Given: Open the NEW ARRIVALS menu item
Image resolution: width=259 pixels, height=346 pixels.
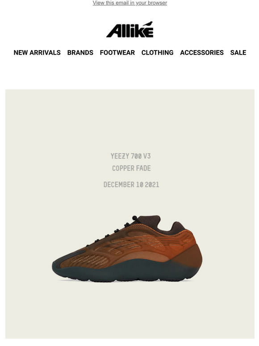Looking at the screenshot, I should [x=37, y=52].
